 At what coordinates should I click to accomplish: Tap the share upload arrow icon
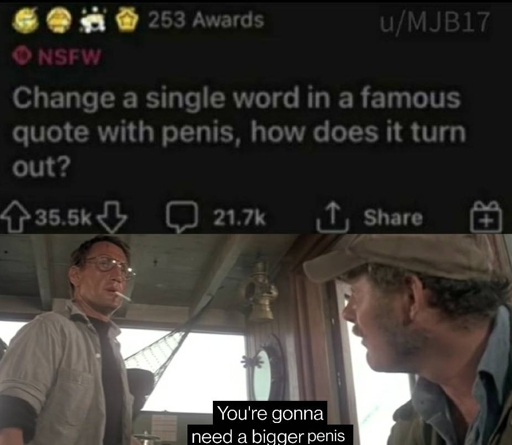pos(333,217)
